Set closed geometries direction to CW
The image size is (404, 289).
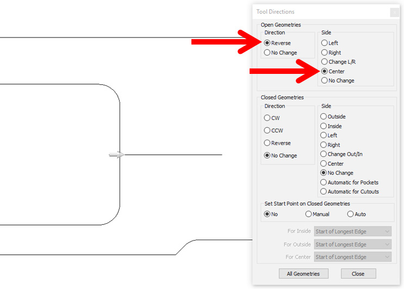pyautogui.click(x=267, y=118)
